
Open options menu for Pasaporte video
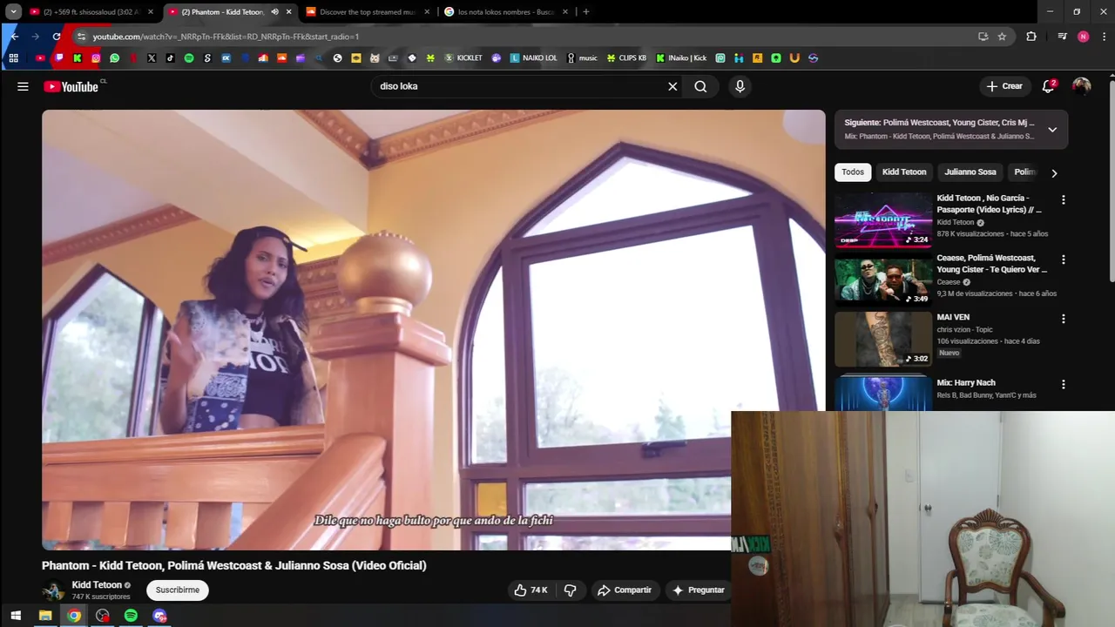1063,199
